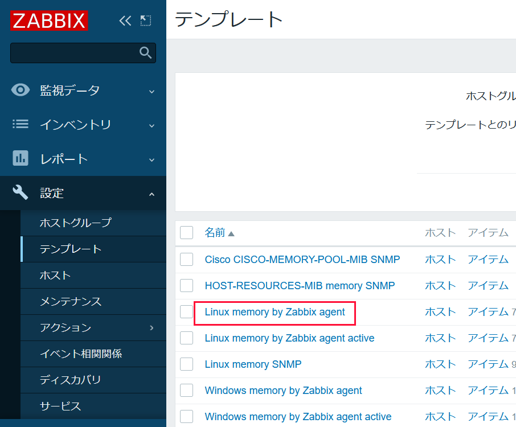This screenshot has height=427, width=516.
Task: Expand the 監視データ menu chevron
Action: coord(151,92)
